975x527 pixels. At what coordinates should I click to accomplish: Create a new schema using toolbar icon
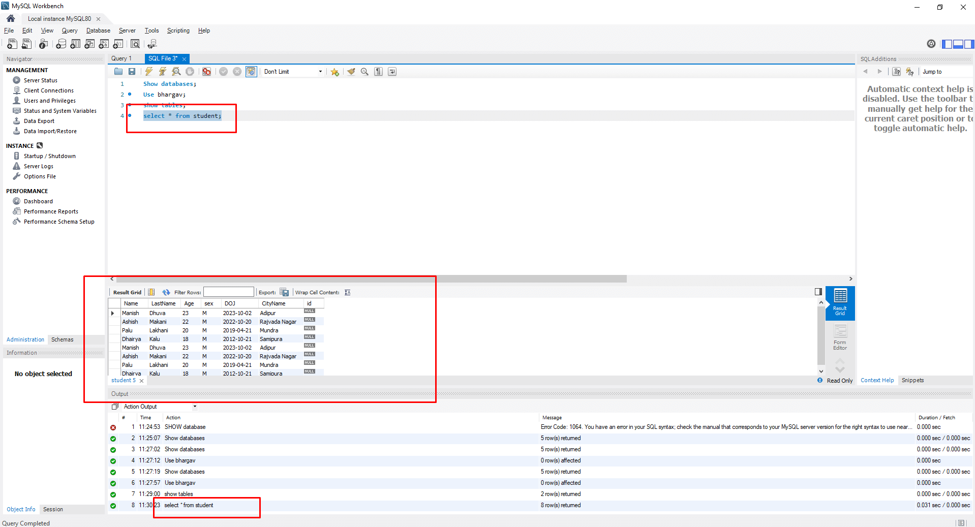point(61,44)
